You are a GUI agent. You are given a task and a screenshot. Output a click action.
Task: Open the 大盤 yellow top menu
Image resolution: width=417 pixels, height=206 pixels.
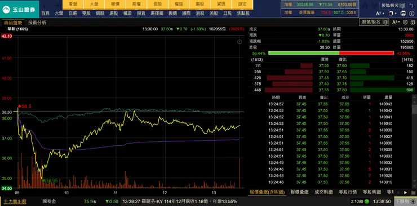94,5
